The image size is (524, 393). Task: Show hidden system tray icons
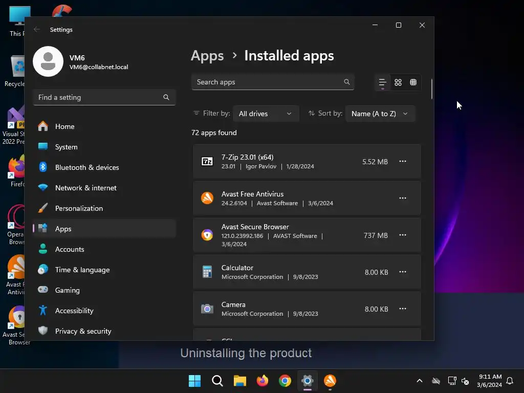tap(420, 381)
